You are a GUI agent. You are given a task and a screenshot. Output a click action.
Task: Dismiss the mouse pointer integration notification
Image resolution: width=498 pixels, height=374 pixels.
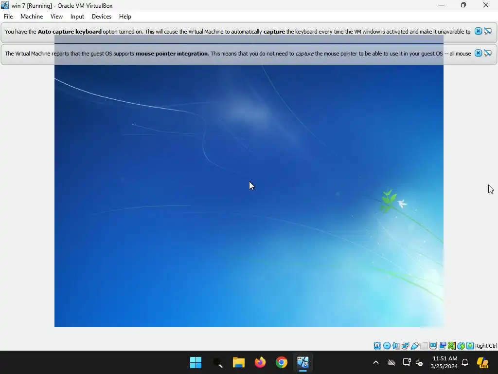click(478, 53)
